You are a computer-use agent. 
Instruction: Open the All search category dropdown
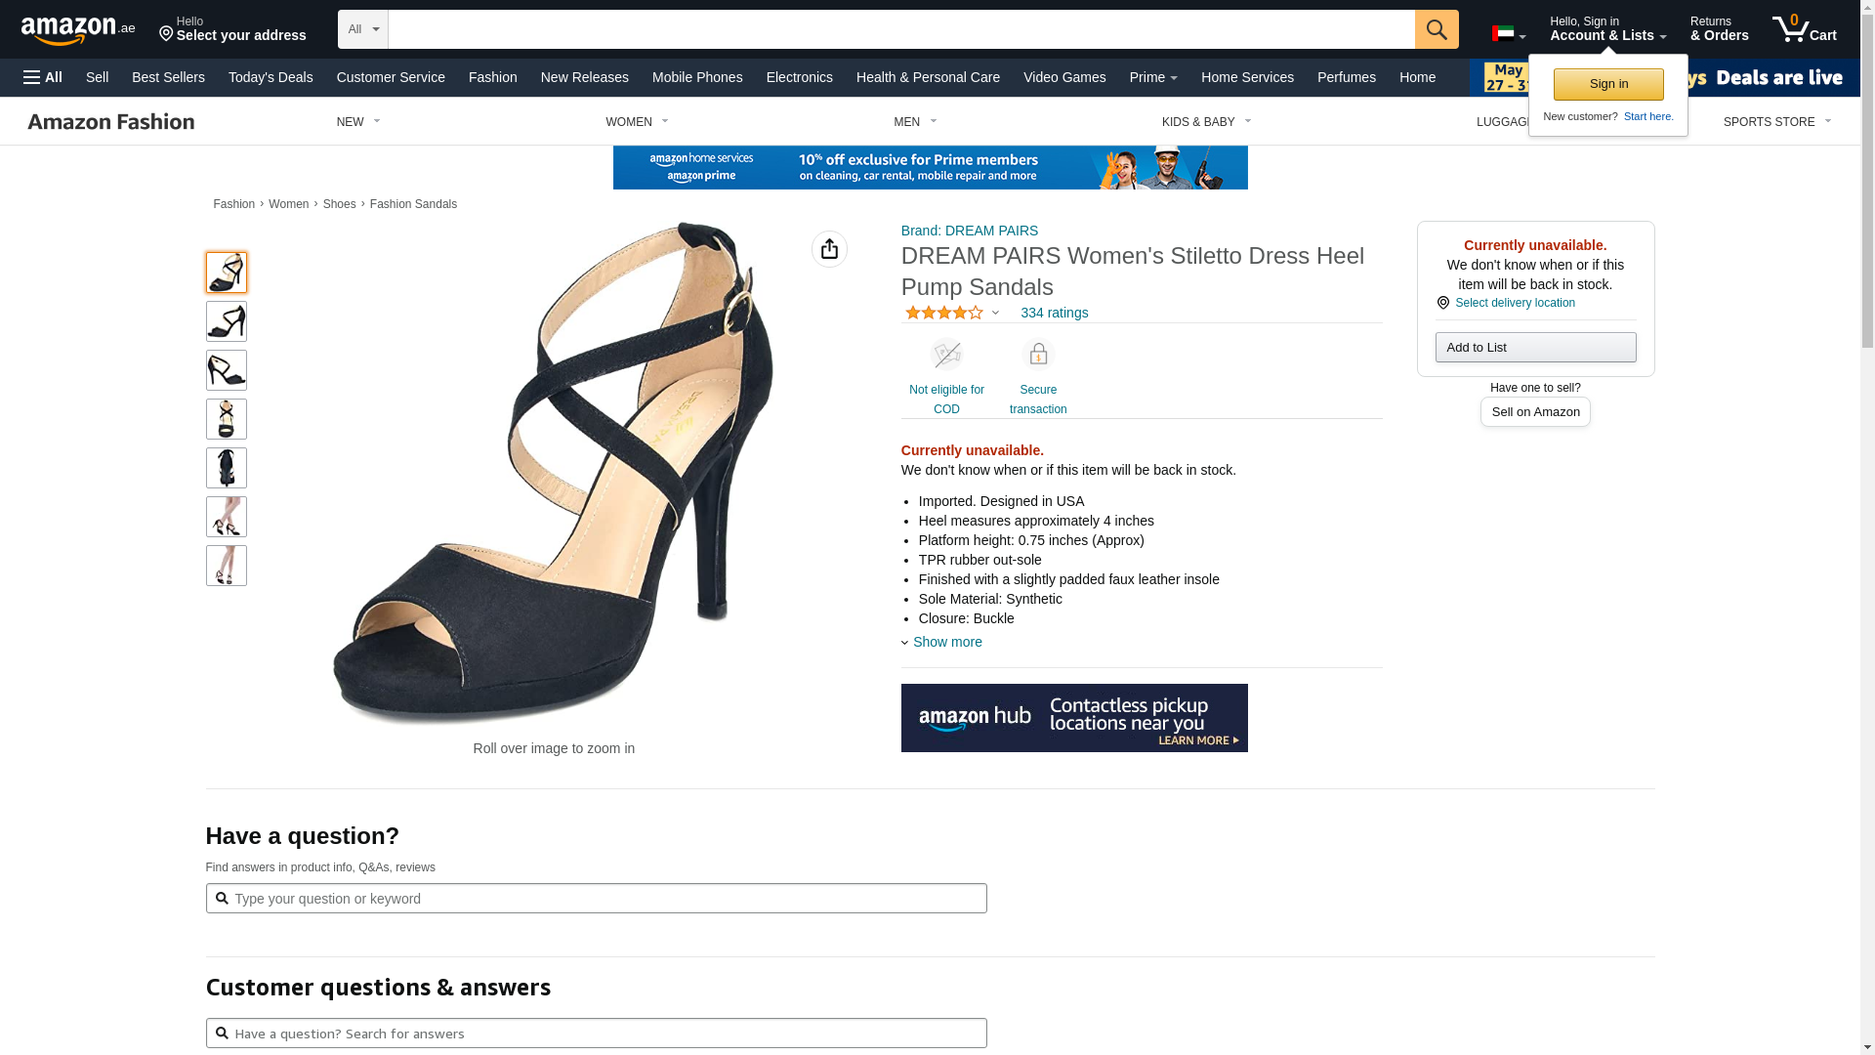(x=362, y=29)
